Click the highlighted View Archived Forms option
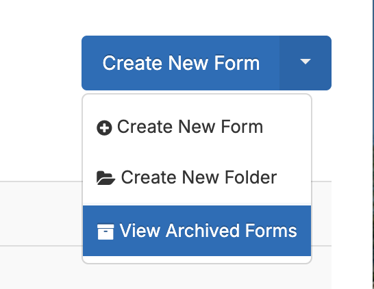374x289 pixels. pos(197,231)
